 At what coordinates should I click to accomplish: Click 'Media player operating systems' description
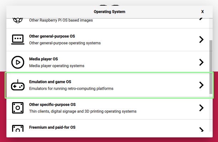click(57, 66)
